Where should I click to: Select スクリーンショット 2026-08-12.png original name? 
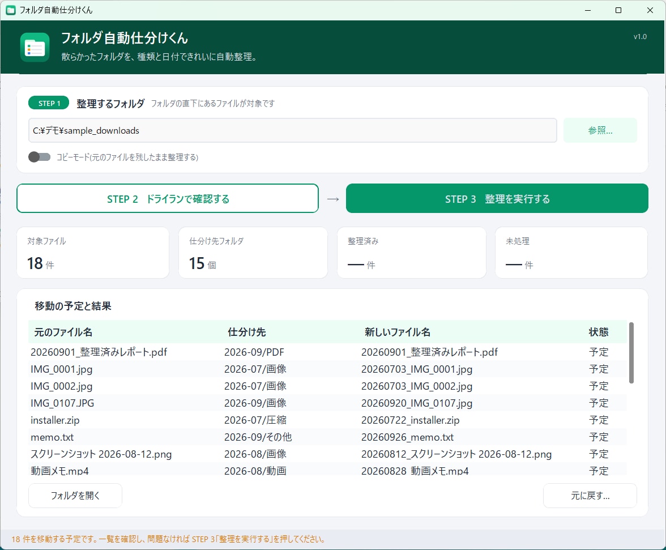coord(101,454)
